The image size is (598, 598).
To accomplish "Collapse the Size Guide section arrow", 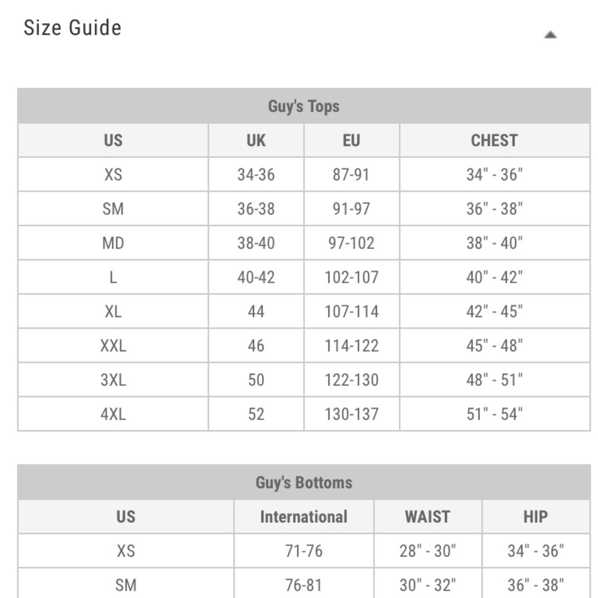I will click(550, 35).
